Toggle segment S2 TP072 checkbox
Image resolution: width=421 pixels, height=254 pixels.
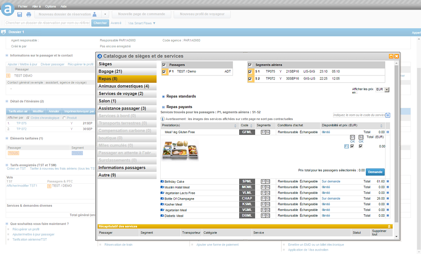[250, 78]
